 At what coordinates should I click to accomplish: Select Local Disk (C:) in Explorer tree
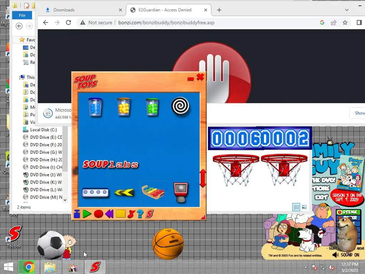pyautogui.click(x=43, y=130)
